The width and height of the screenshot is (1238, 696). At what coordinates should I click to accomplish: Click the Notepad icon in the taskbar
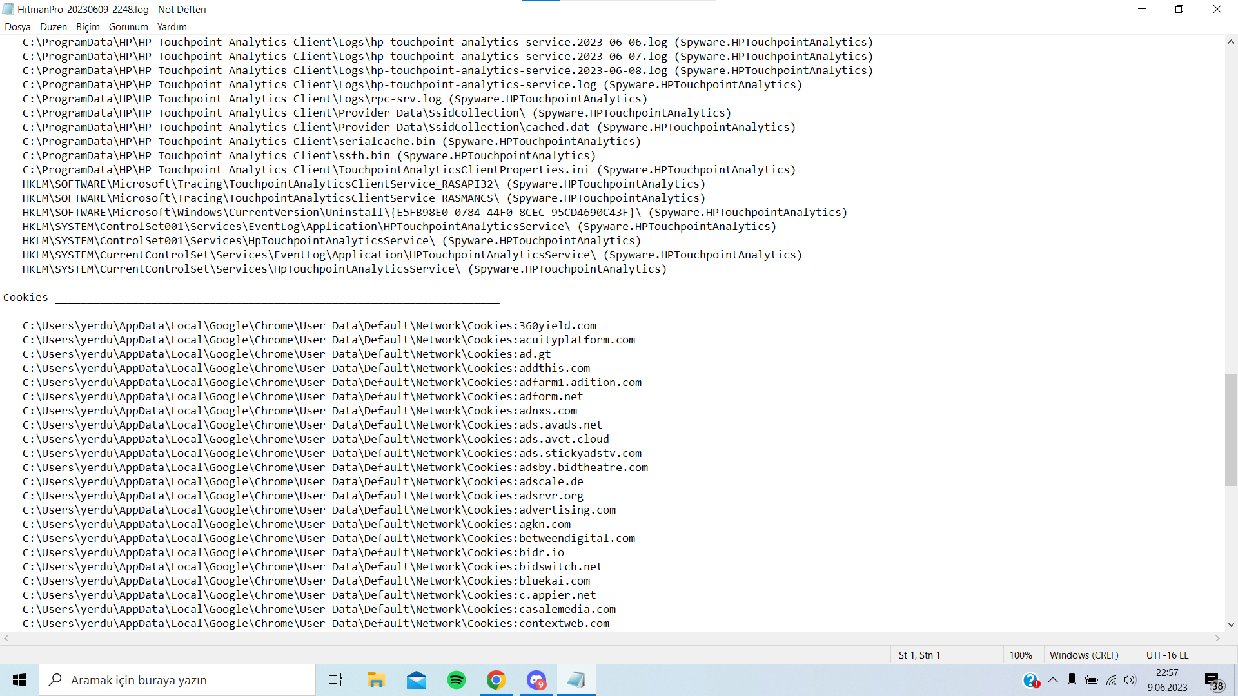pyautogui.click(x=576, y=680)
